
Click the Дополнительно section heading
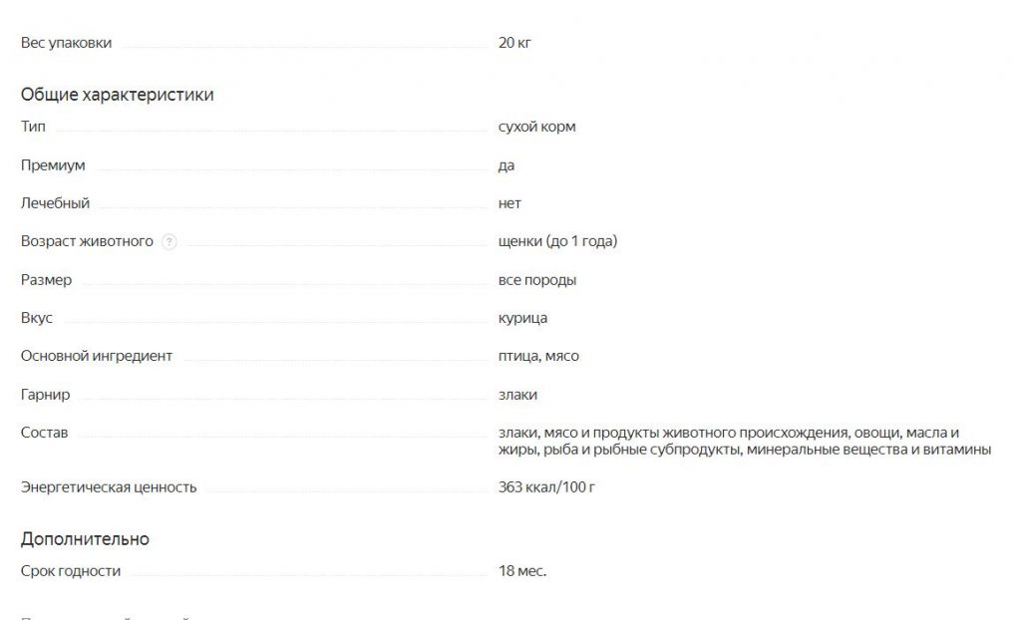pyautogui.click(x=85, y=539)
